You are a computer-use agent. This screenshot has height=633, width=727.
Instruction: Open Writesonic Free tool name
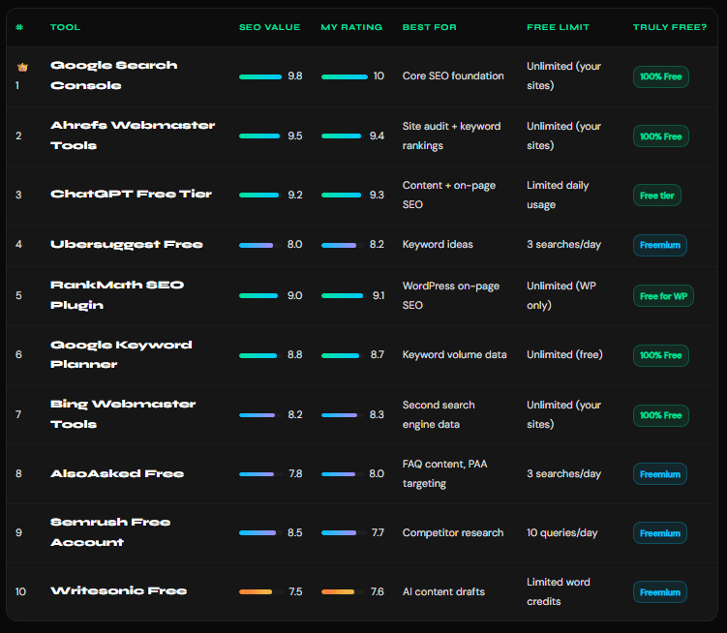pyautogui.click(x=118, y=590)
